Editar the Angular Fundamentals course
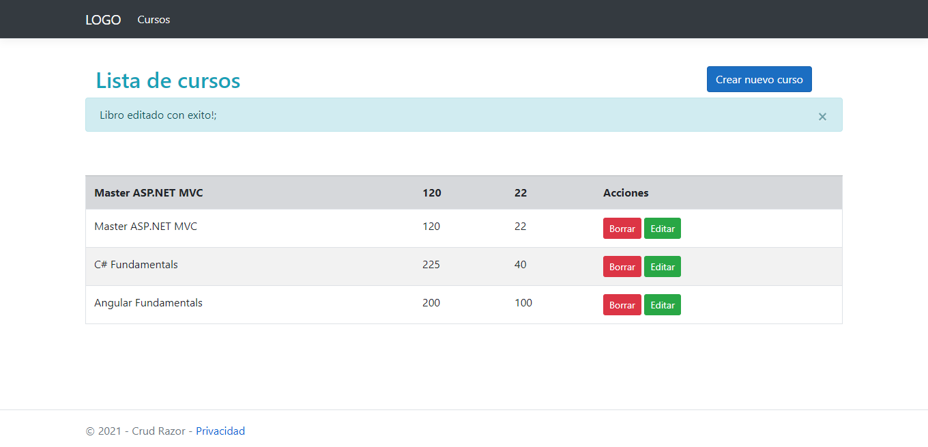The height and width of the screenshot is (447, 928). [x=663, y=305]
